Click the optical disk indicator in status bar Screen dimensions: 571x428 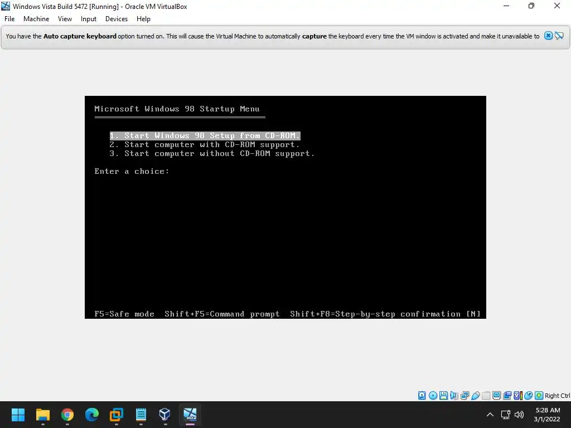(x=433, y=395)
